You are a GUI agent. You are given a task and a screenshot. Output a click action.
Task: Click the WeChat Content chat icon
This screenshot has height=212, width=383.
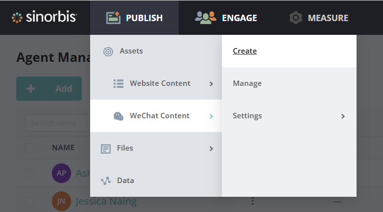[x=119, y=116]
